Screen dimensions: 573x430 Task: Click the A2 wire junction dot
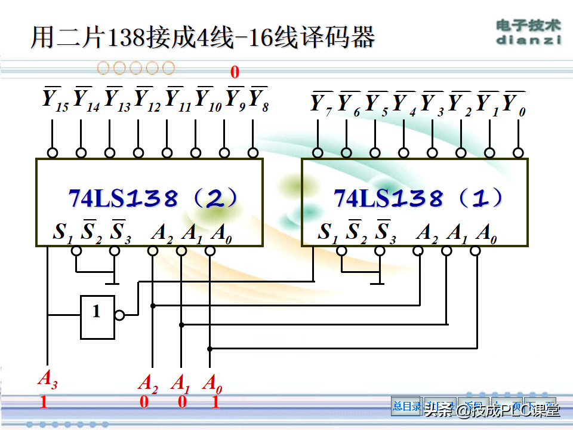tap(153, 306)
